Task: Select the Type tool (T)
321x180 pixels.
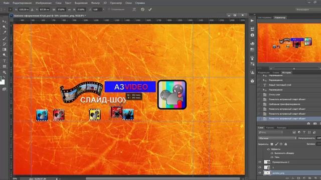Action: coord(4,61)
